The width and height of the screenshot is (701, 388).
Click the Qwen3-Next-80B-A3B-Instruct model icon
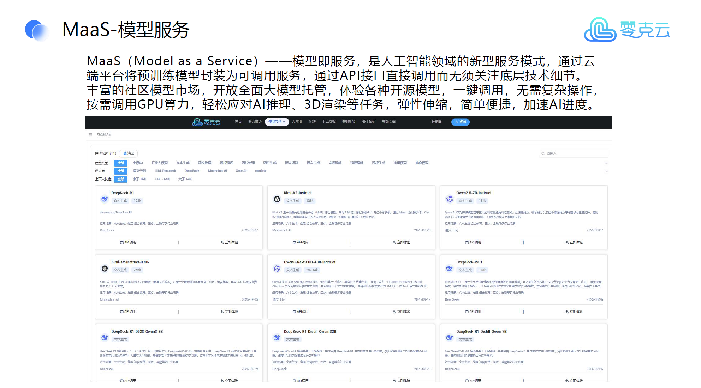[277, 268]
